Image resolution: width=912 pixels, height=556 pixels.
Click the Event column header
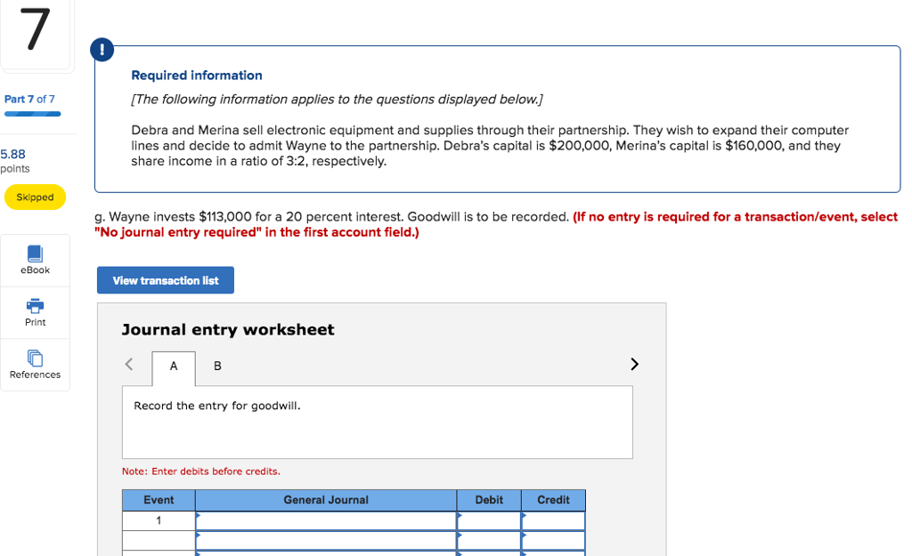159,500
